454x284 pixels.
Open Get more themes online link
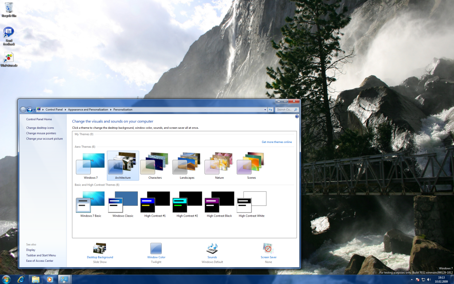tap(277, 142)
